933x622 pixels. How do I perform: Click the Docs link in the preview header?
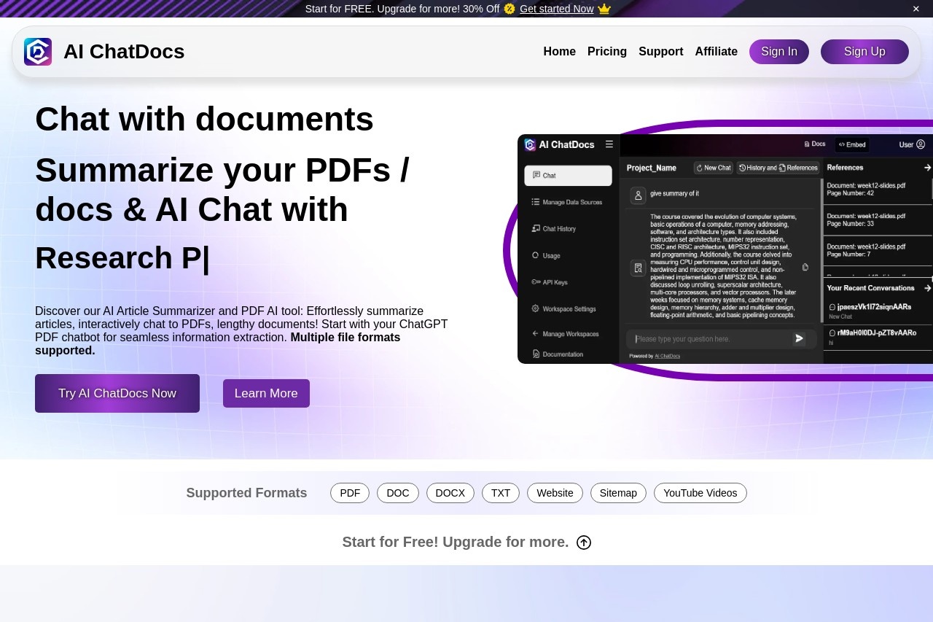tap(815, 144)
